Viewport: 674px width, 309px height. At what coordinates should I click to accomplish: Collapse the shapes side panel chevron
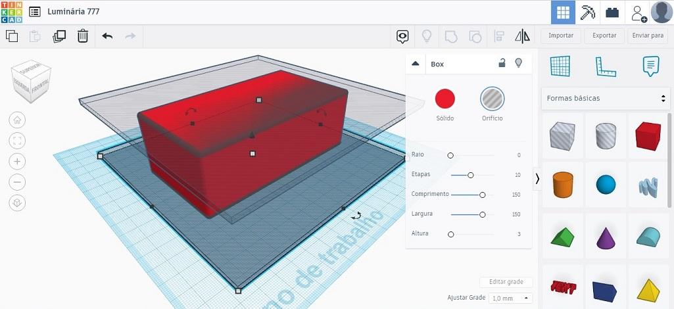coord(537,179)
